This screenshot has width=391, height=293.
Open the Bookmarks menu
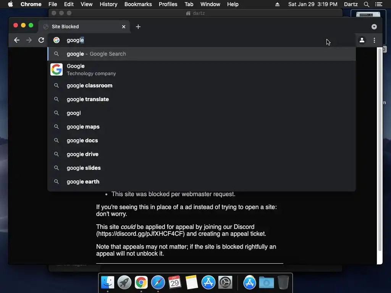tap(138, 4)
